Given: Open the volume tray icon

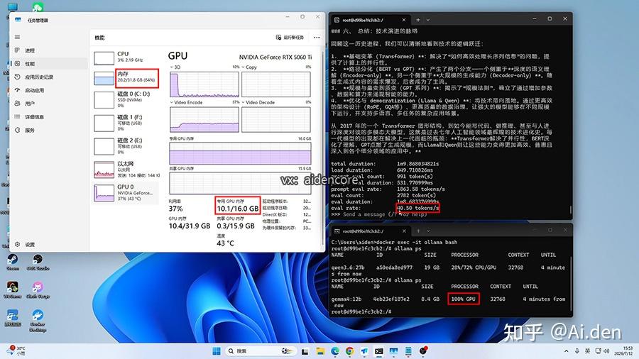Looking at the screenshot, I should pyautogui.click(x=607, y=351).
